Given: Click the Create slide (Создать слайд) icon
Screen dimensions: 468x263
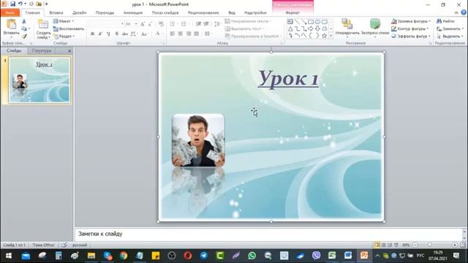Looking at the screenshot, I should coord(44,24).
